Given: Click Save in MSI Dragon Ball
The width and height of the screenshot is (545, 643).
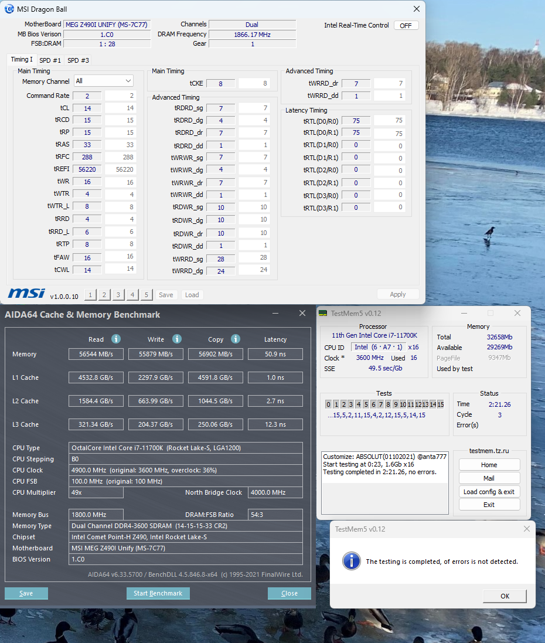Looking at the screenshot, I should [166, 295].
